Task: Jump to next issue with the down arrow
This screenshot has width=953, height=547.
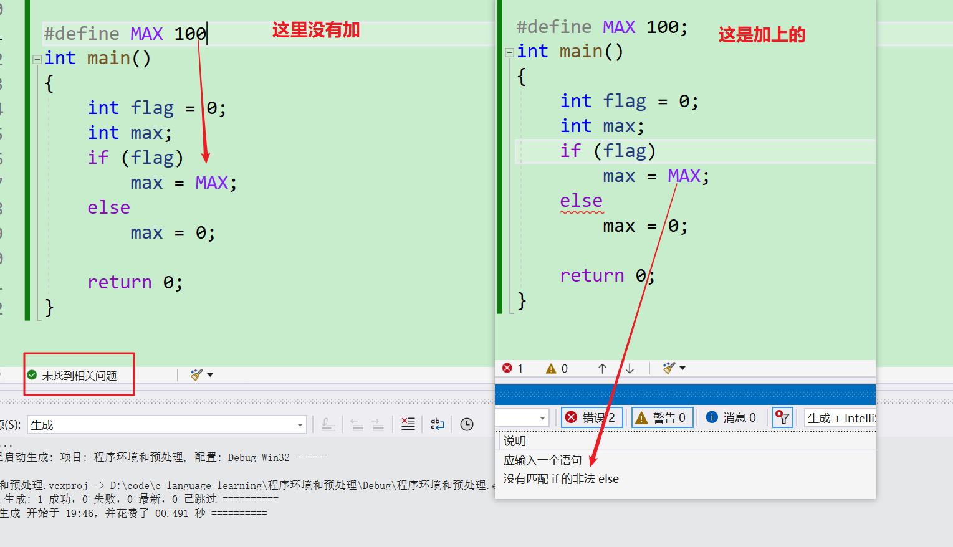Action: pos(630,369)
